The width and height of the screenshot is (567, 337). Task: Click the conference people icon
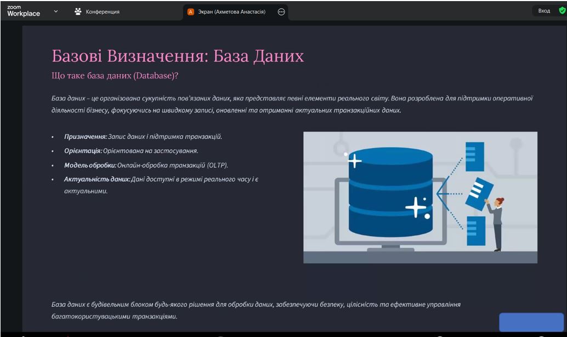pyautogui.click(x=78, y=12)
